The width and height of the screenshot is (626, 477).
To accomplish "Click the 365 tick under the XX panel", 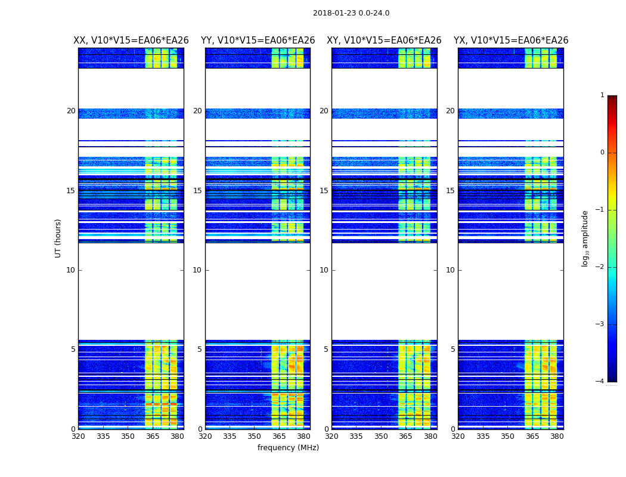I will (x=153, y=436).
